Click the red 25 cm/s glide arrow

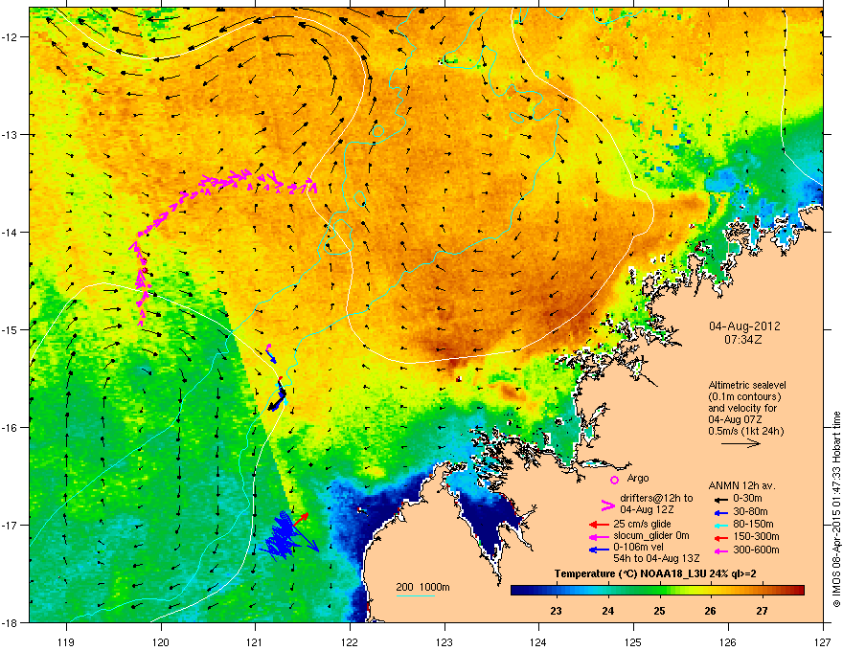(x=599, y=525)
